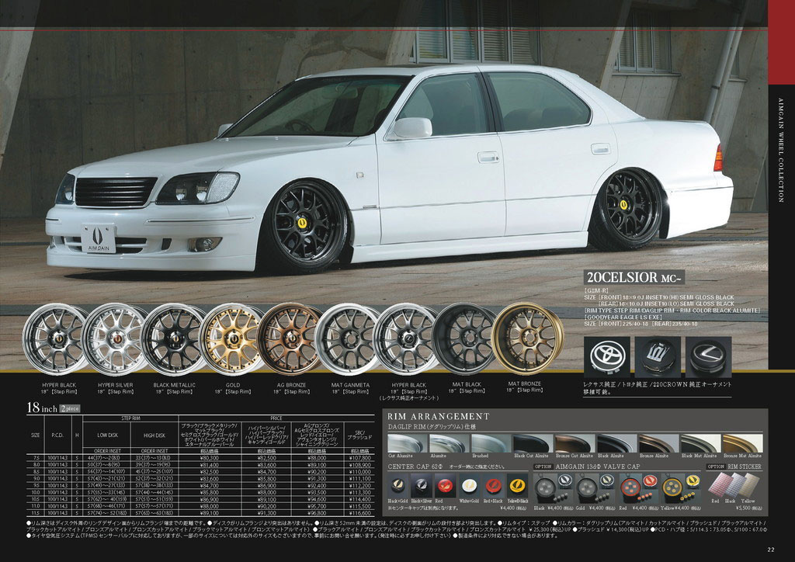Click the OPTION badge beside RIM STICKER
Screen dimensions: 795x562
(716, 467)
